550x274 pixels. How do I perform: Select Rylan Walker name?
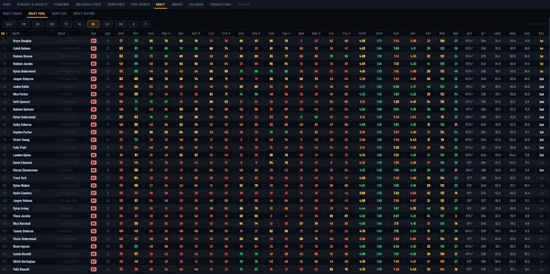[x=22, y=186]
